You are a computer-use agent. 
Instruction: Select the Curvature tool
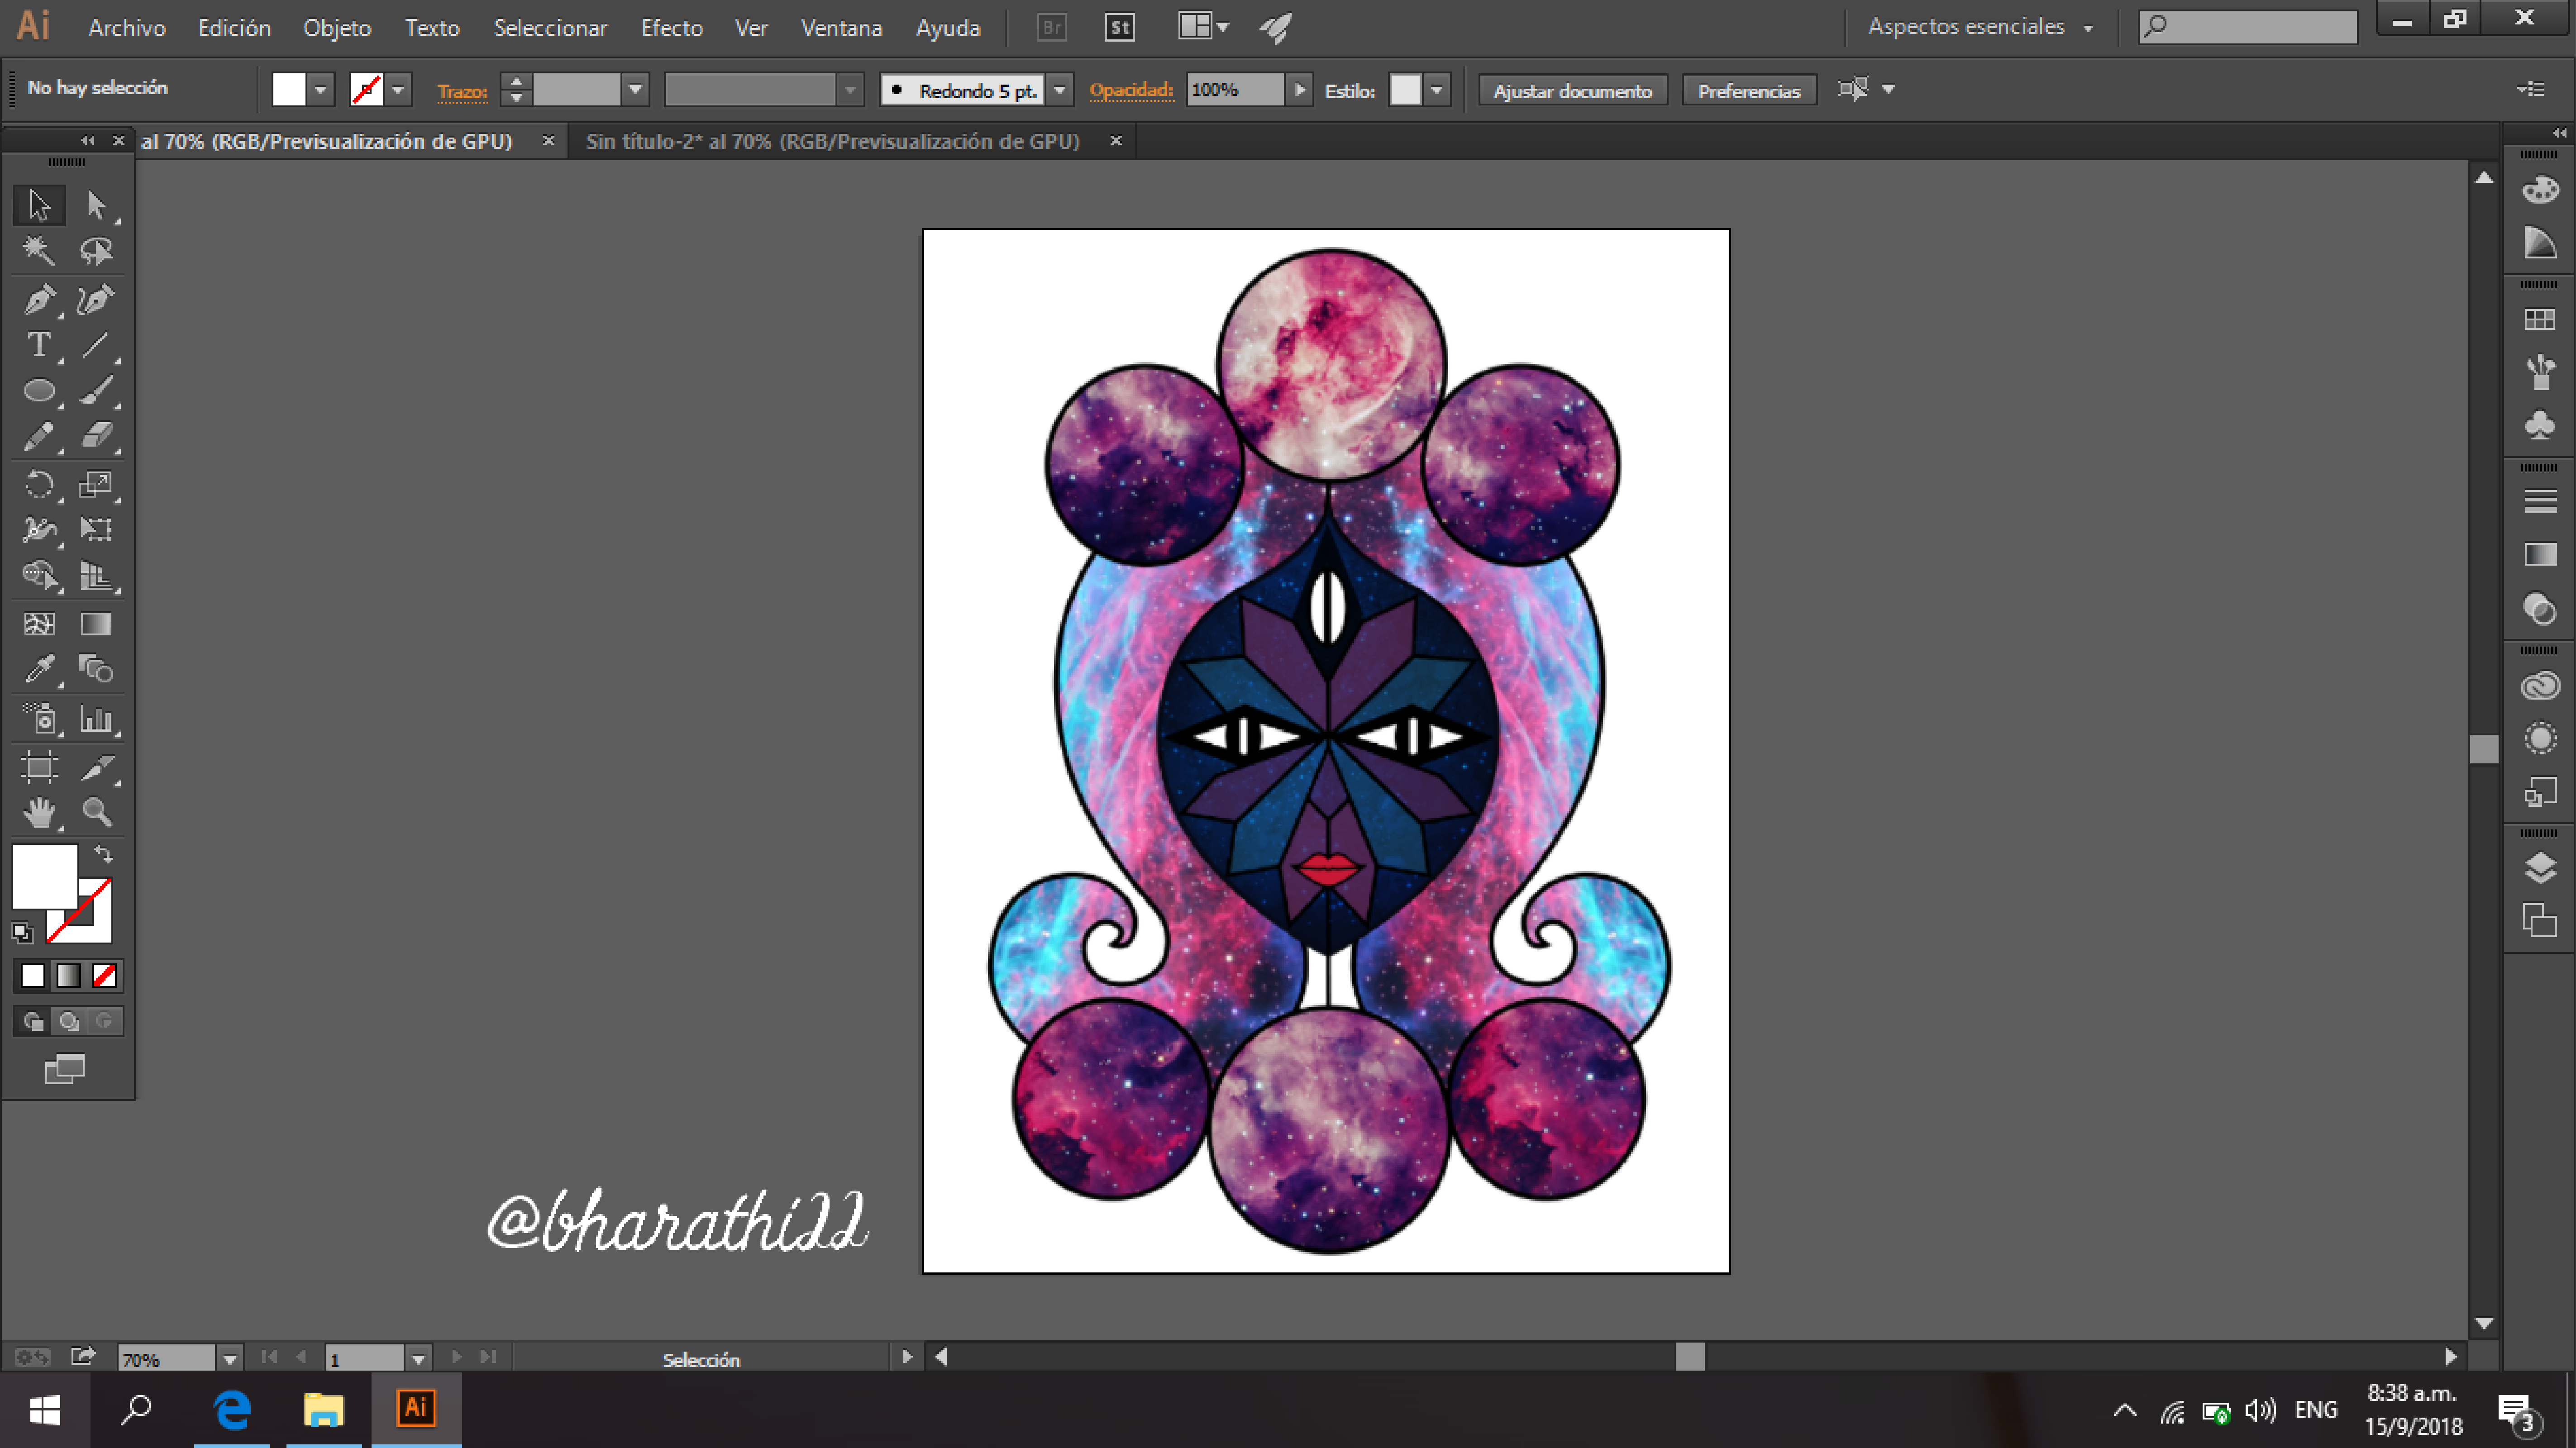coord(96,299)
